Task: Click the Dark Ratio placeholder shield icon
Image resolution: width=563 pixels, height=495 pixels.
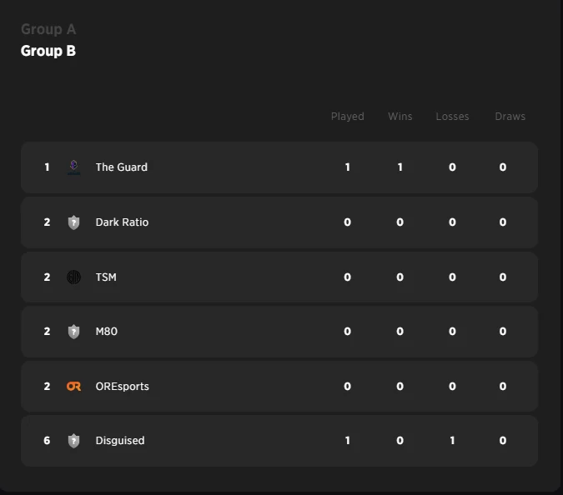Action: point(73,222)
